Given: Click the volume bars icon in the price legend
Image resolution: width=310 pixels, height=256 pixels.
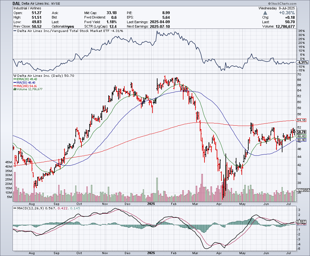Looking at the screenshot, I should pyautogui.click(x=15, y=89).
